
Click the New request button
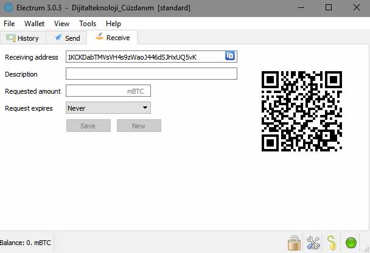coord(139,126)
